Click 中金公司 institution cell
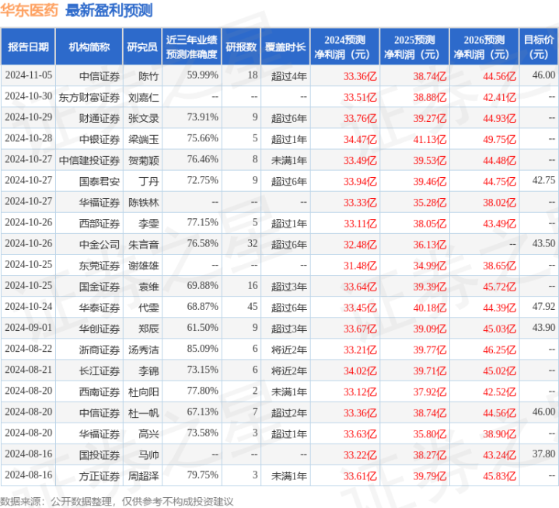Screen dimensions: 559x508 [100, 244]
